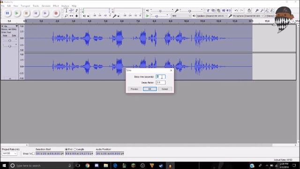This screenshot has width=300, height=169.
Task: Click the track pan slider
Action: 9,46
